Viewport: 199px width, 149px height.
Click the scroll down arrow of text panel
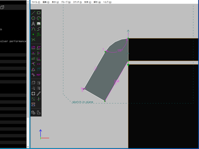[x=28, y=147]
